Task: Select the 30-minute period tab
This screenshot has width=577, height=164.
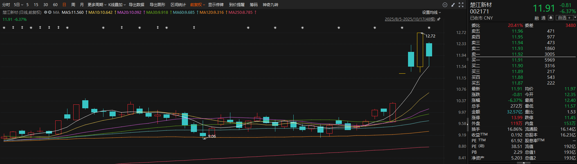Action: click(x=46, y=5)
